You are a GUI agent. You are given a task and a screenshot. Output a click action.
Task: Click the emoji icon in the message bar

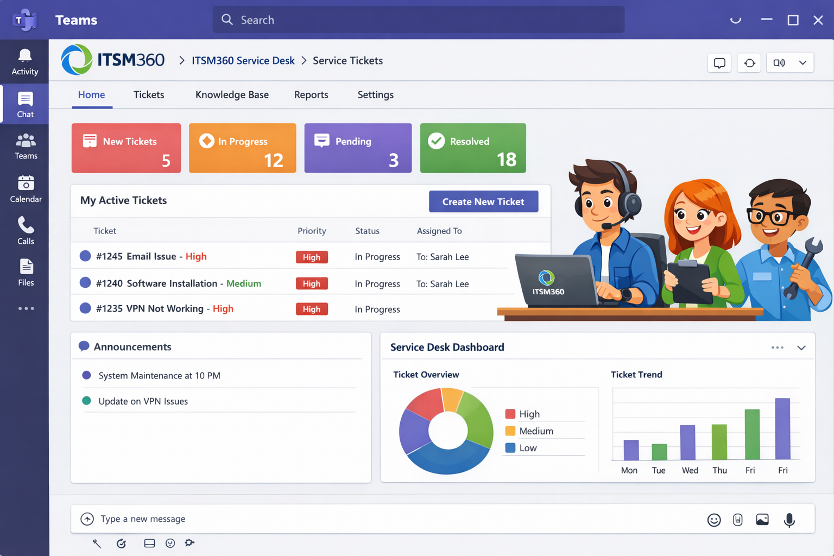point(713,520)
